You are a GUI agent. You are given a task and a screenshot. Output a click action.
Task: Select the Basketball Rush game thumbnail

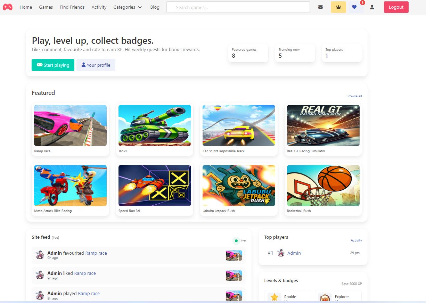[323, 186]
